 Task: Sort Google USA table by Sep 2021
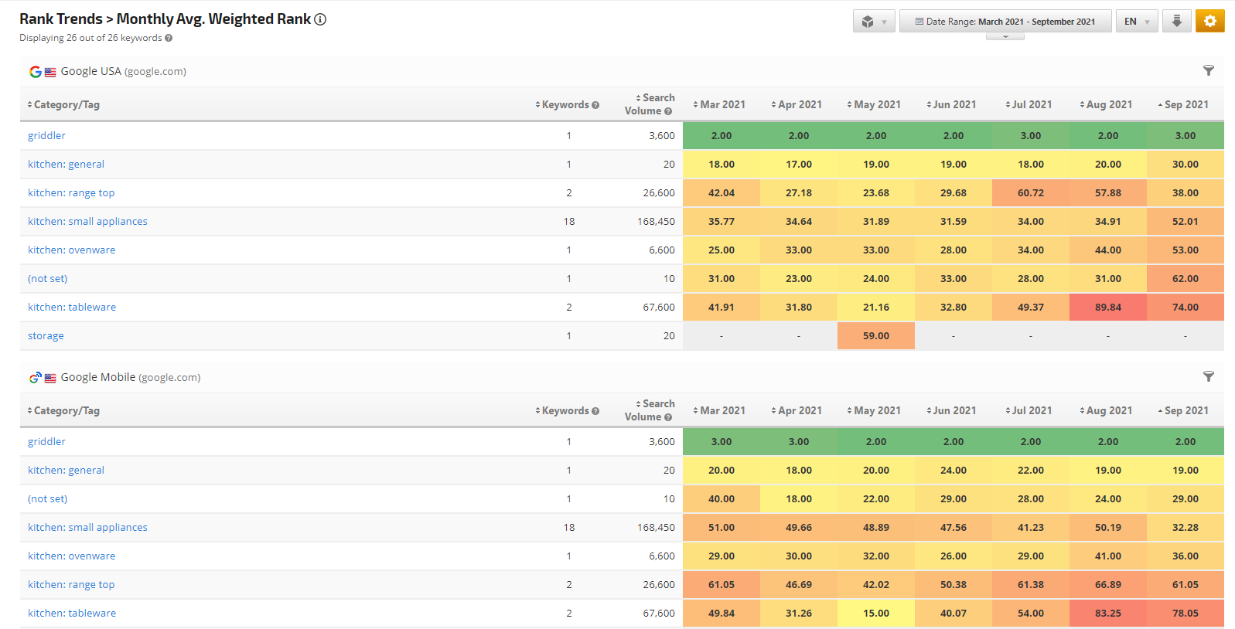[1183, 105]
